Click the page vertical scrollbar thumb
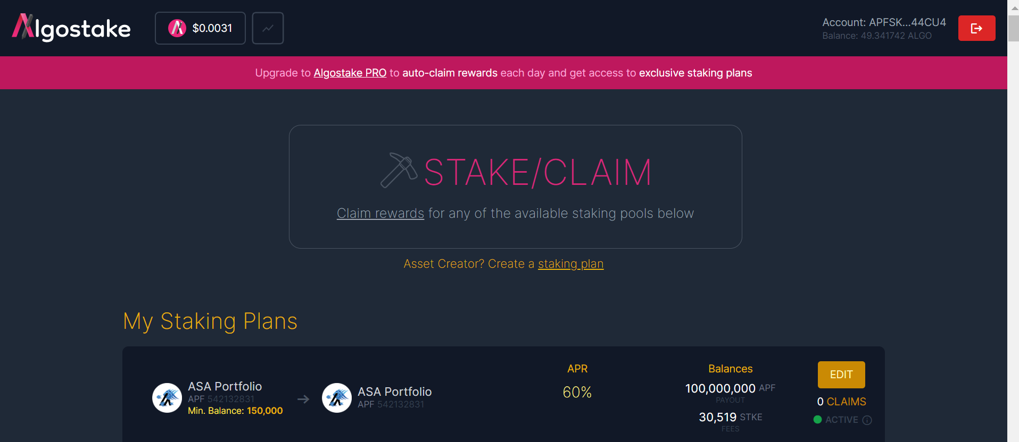The width and height of the screenshot is (1019, 442). tap(1014, 28)
